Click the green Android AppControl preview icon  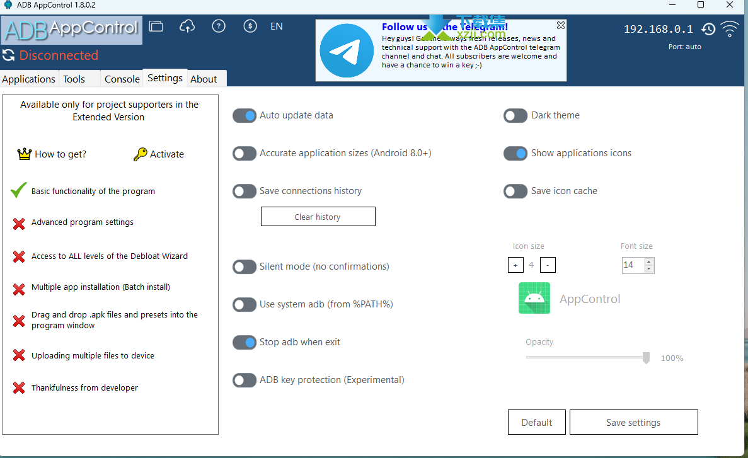click(x=534, y=298)
